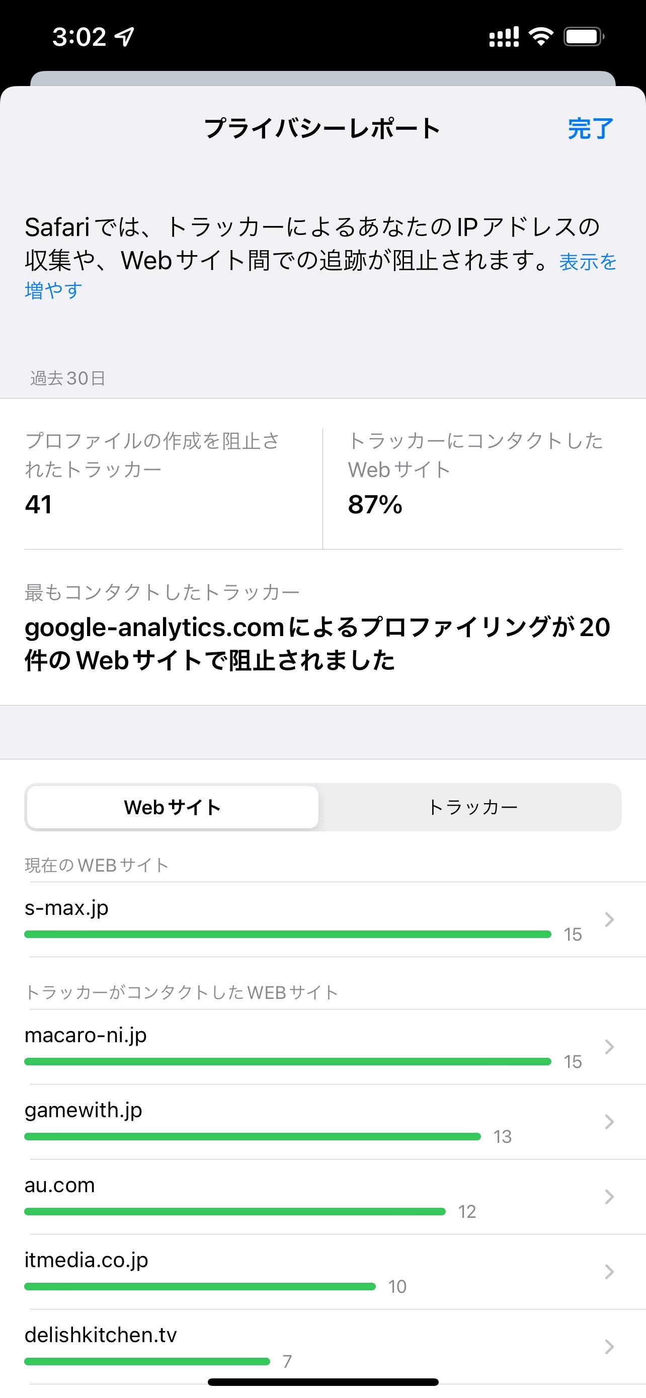Viewport: 646px width, 1398px height.
Task: Open the au.com chevron arrow
Action: pos(609,1196)
